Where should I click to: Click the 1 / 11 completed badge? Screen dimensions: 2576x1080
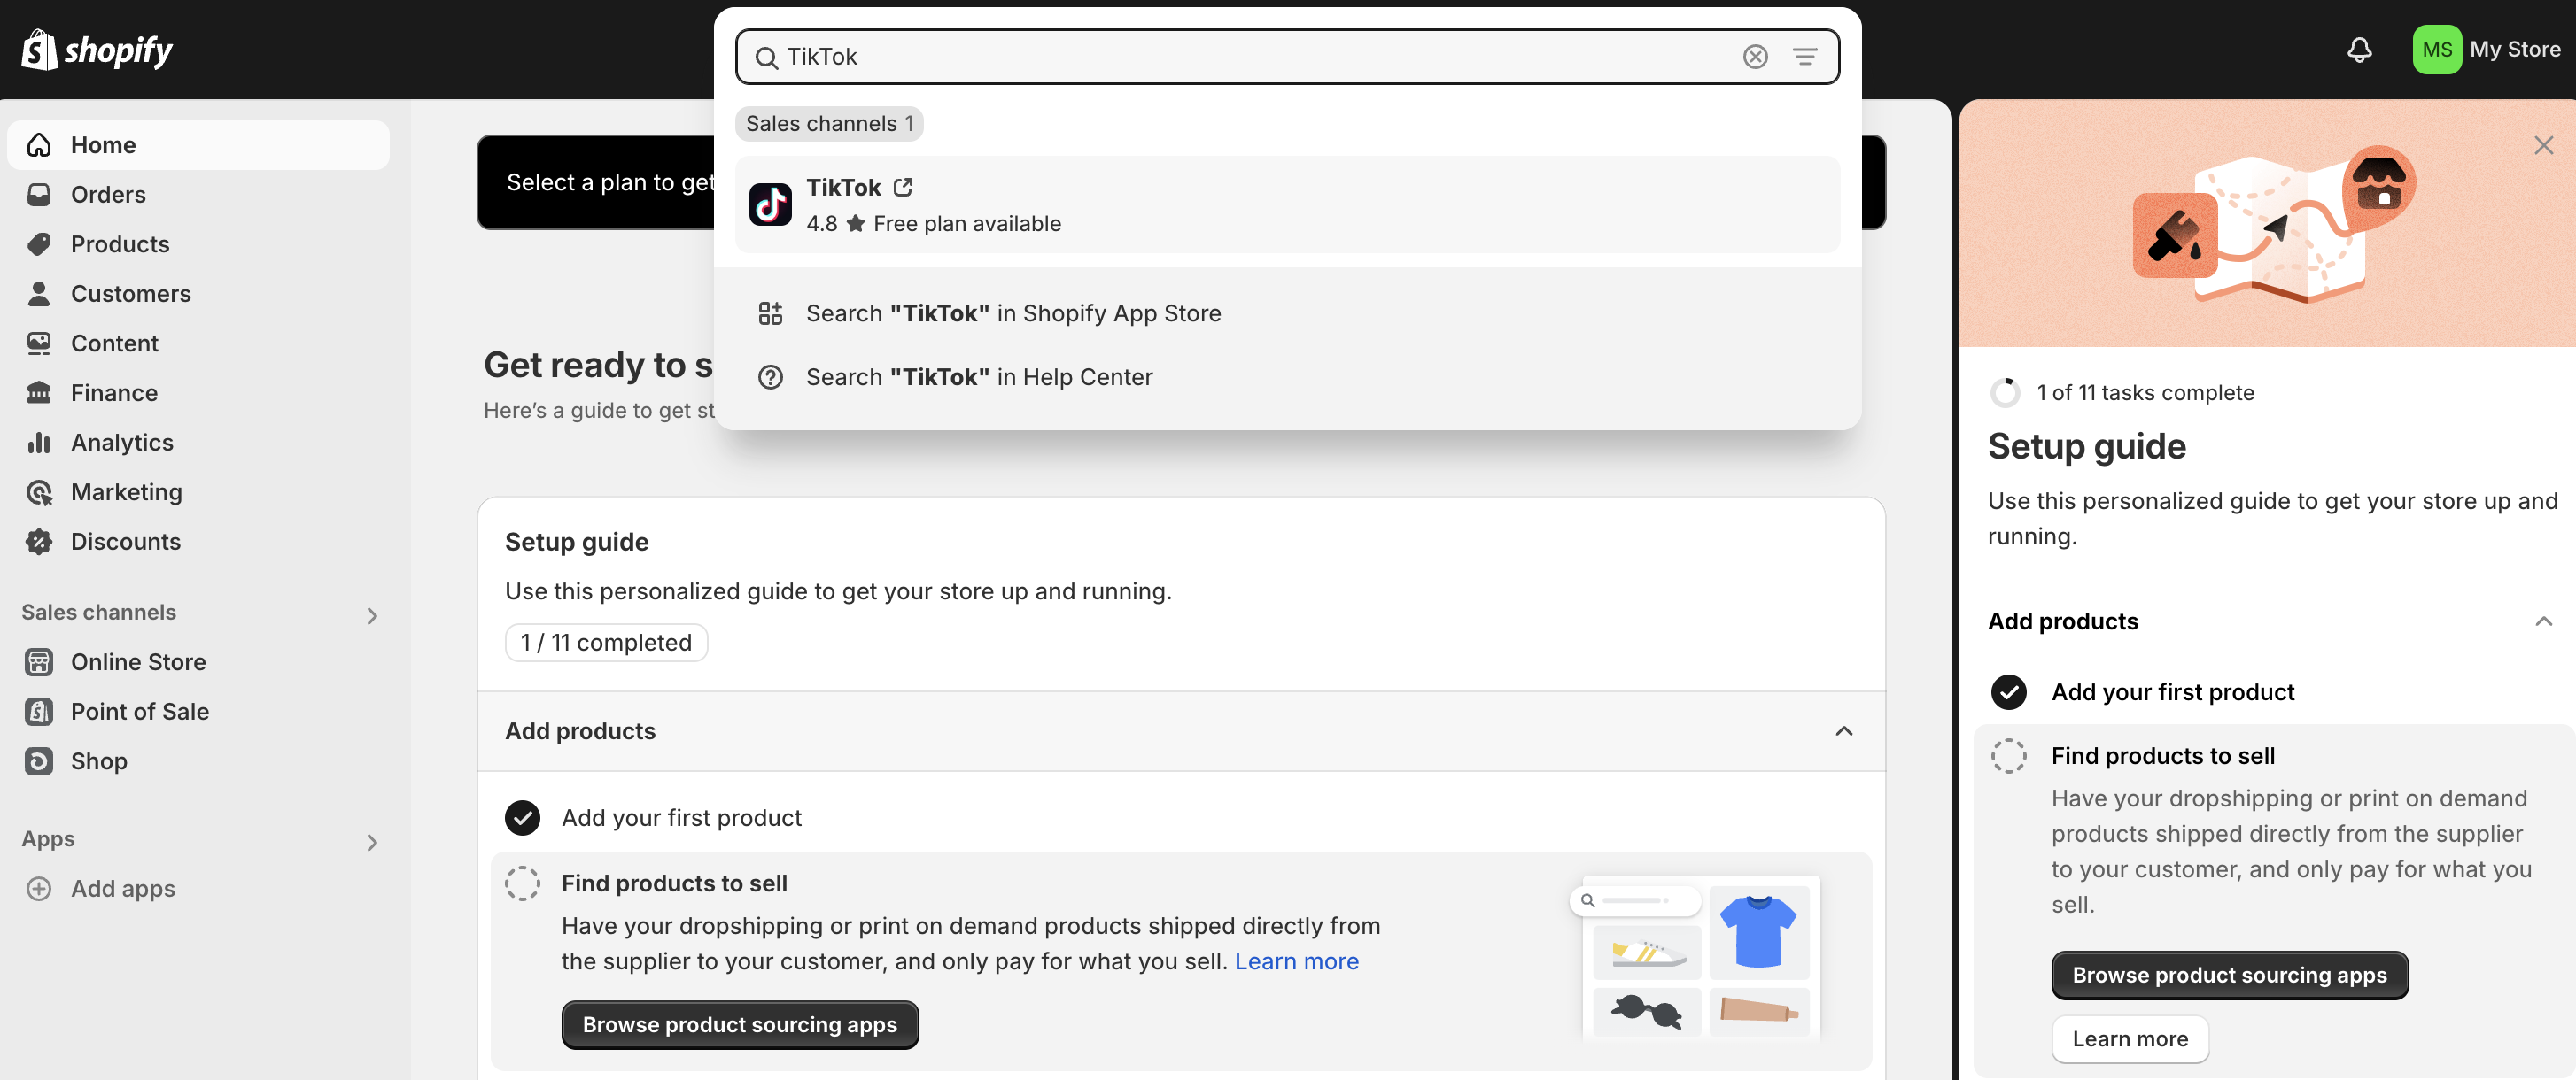point(606,643)
